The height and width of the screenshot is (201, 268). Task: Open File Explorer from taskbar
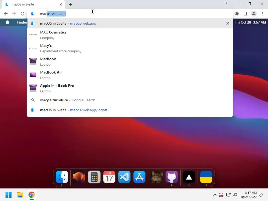click(x=20, y=195)
